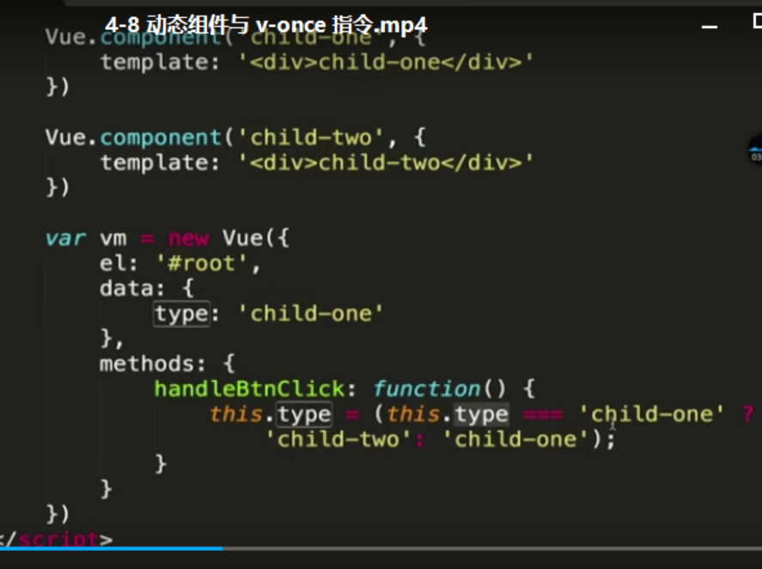Viewport: 762px width, 569px height.
Task: Click the 'var' keyword
Action: (x=66, y=239)
